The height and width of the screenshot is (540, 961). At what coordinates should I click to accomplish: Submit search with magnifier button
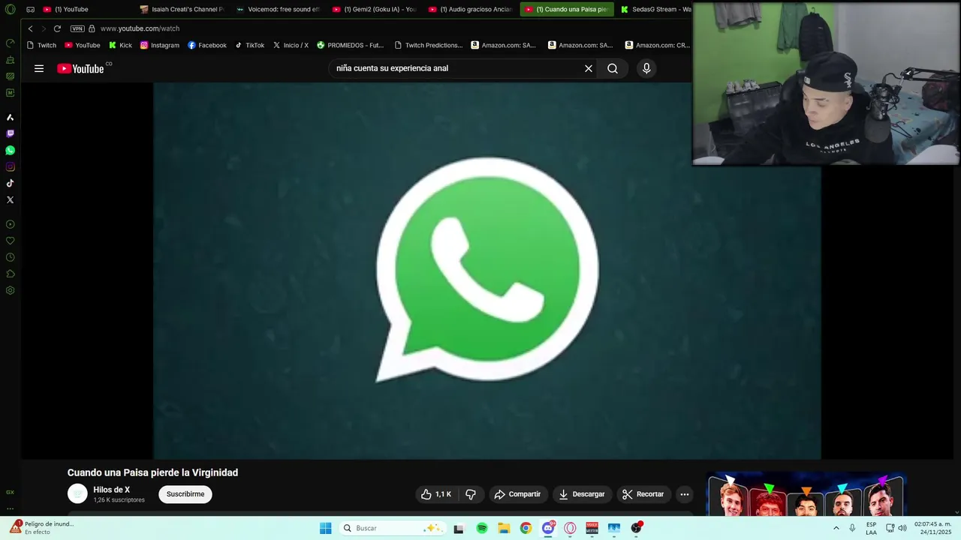(613, 68)
